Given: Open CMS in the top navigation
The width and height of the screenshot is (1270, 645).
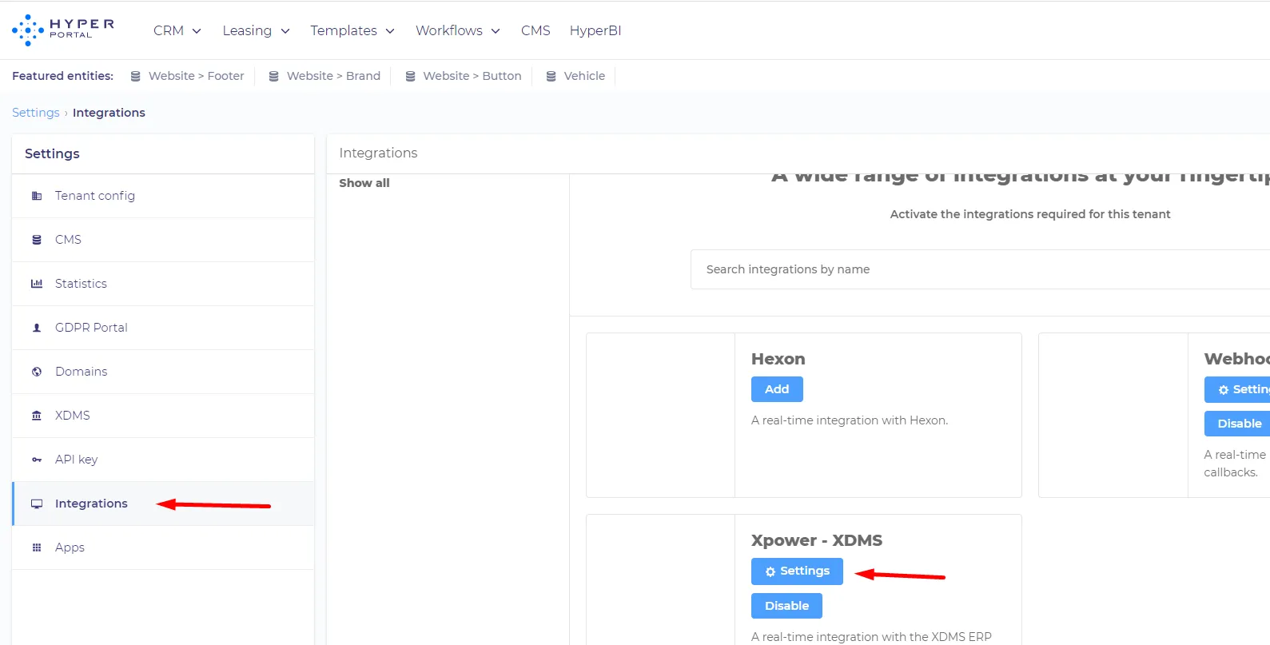Looking at the screenshot, I should tap(535, 30).
